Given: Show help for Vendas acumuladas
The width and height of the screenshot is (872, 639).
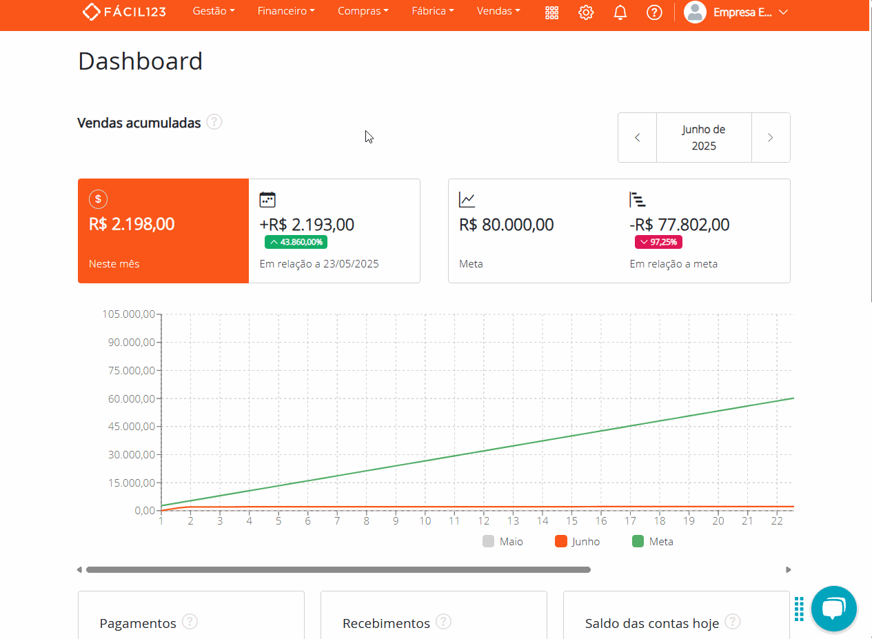Looking at the screenshot, I should 214,122.
